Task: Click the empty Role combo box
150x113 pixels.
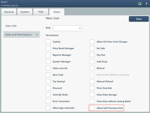Action: click(x=67, y=28)
